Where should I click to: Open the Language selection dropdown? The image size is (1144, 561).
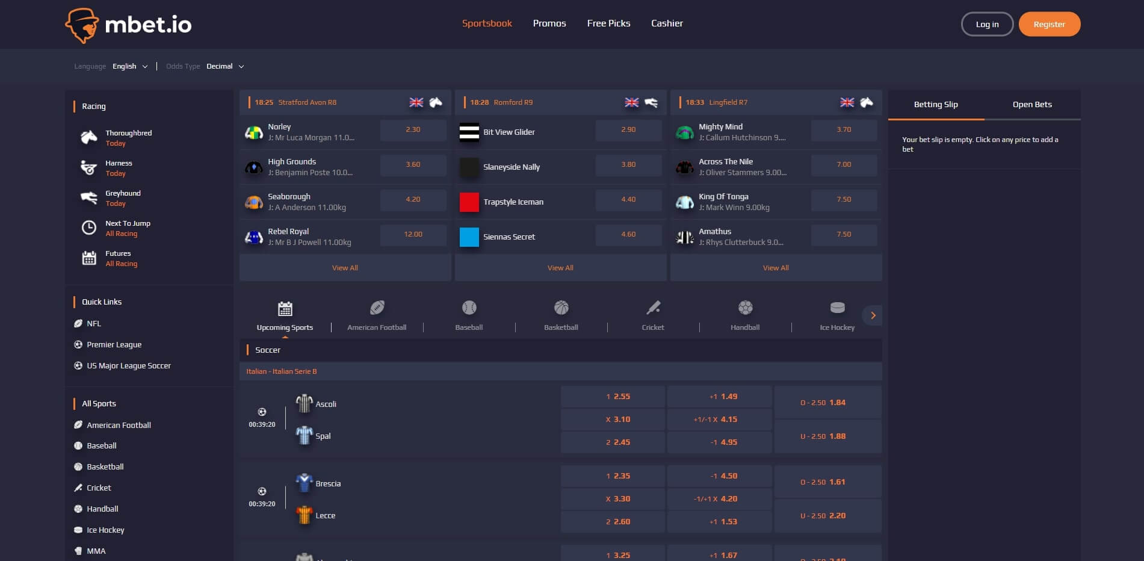point(130,66)
